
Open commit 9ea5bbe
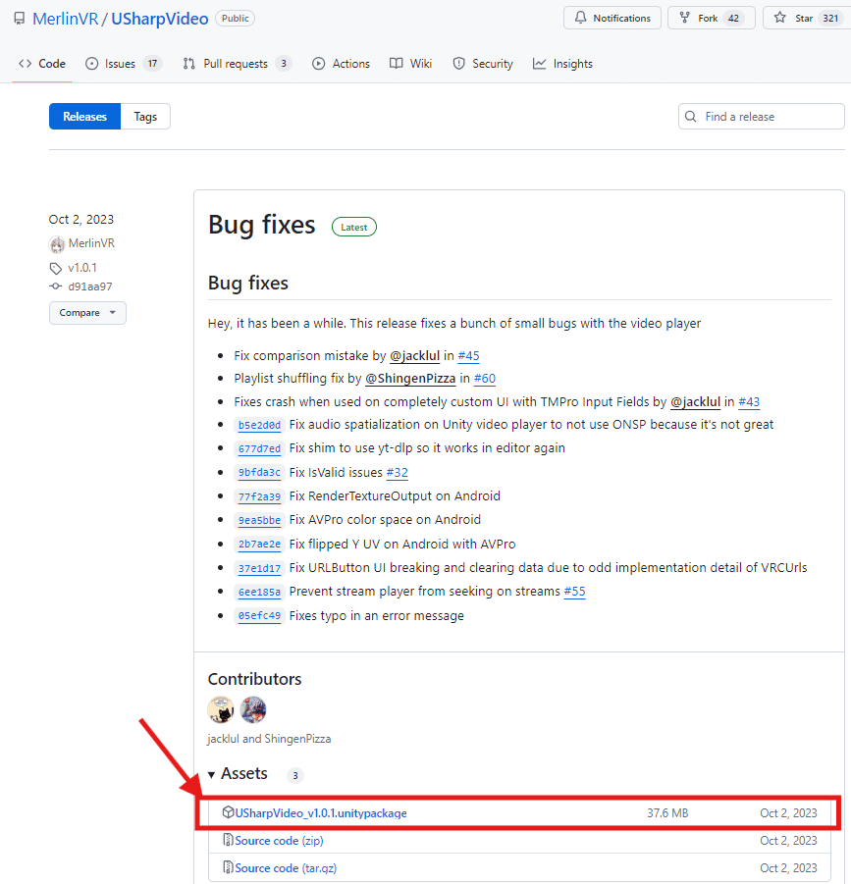click(259, 520)
